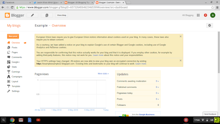The height and width of the screenshot is (124, 220).
Task: Reload the page
Action: (x=12, y=7)
